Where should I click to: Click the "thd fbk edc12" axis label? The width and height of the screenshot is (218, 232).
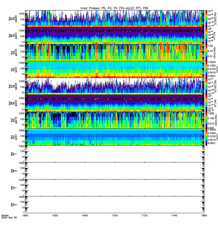[x=14, y=120]
